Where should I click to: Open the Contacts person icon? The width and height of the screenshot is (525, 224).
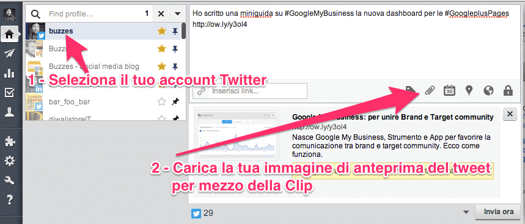pyautogui.click(x=9, y=113)
